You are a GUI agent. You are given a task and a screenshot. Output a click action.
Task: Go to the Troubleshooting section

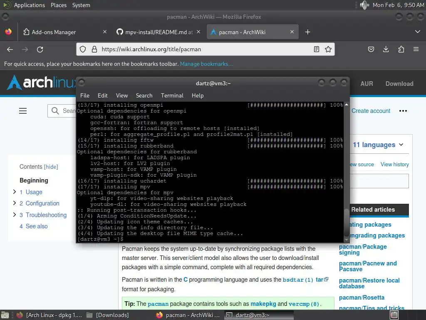click(x=43, y=215)
